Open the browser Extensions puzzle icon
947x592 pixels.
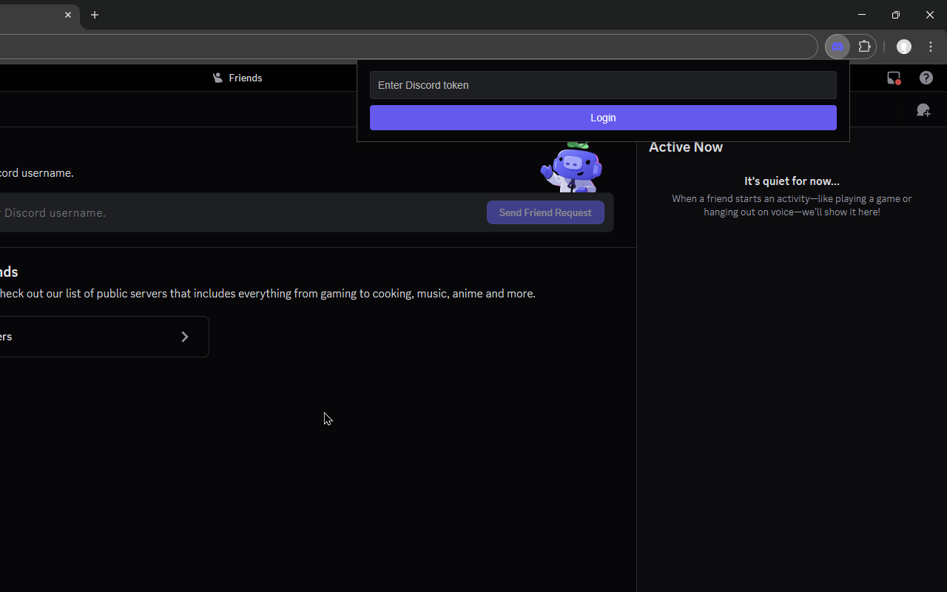pos(864,47)
